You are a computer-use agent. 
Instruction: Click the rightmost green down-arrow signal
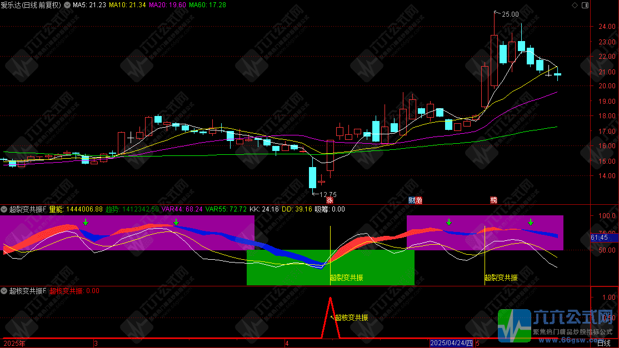click(x=531, y=223)
